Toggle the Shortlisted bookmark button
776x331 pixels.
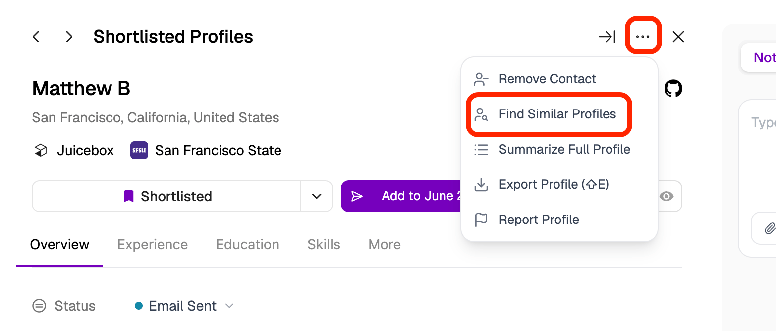(x=166, y=196)
